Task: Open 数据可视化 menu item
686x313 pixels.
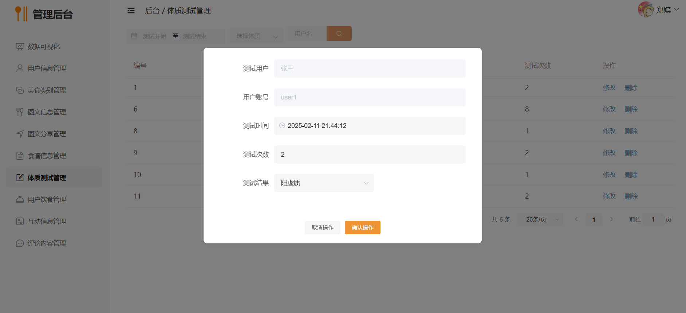Action: [54, 47]
